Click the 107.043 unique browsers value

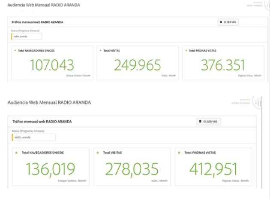52,65
